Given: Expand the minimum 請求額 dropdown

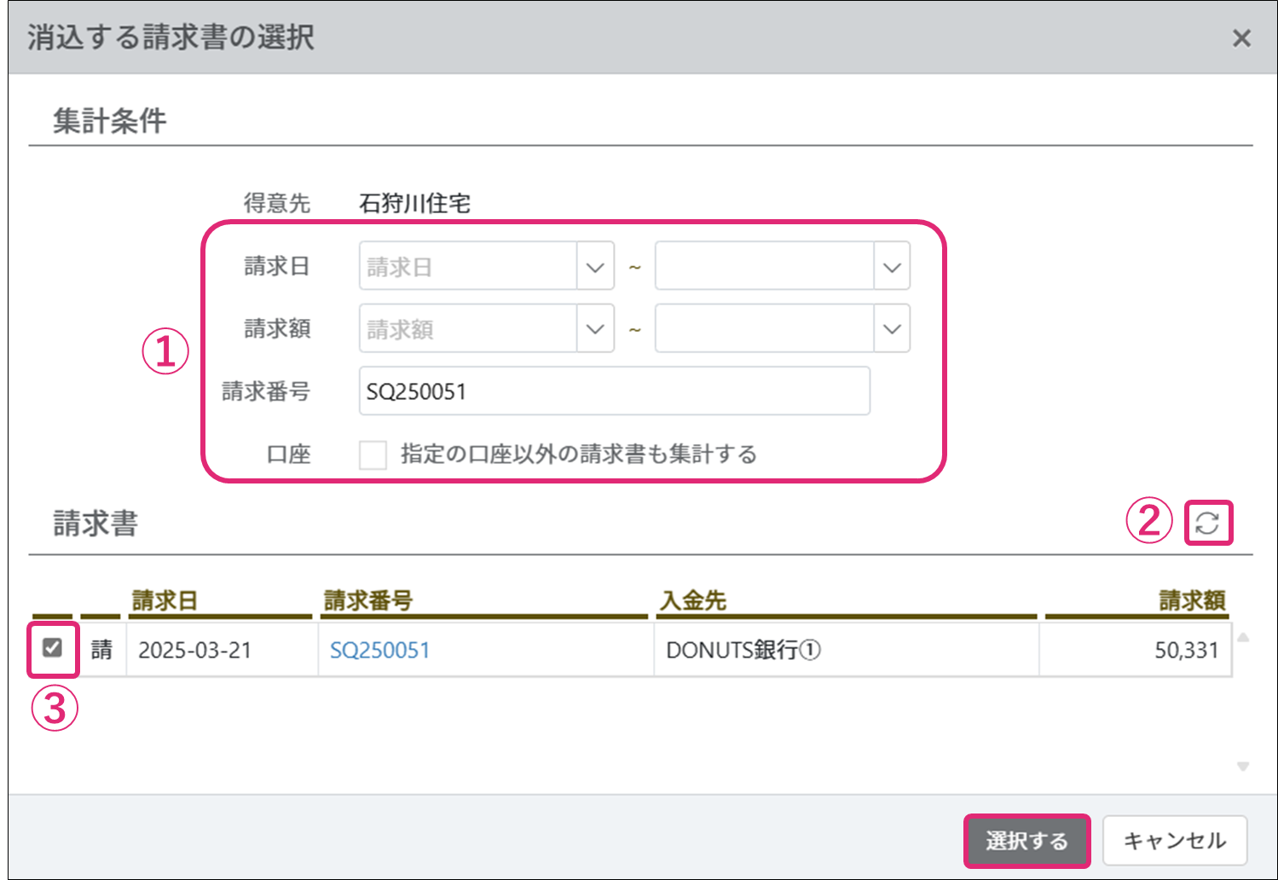Looking at the screenshot, I should [x=595, y=329].
